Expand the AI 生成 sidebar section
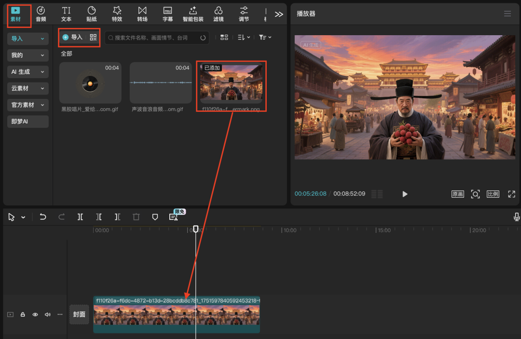The width and height of the screenshot is (521, 339). pos(28,71)
